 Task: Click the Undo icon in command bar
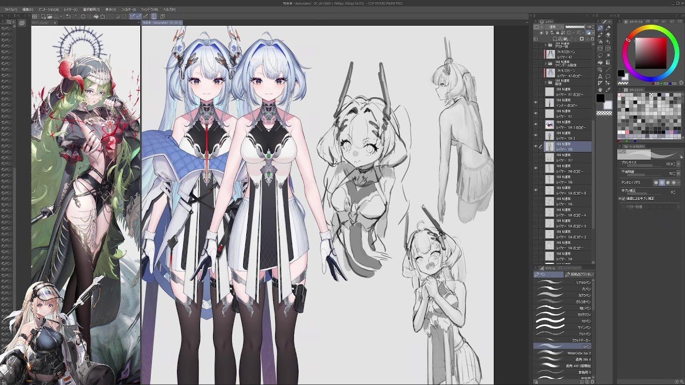[68, 17]
